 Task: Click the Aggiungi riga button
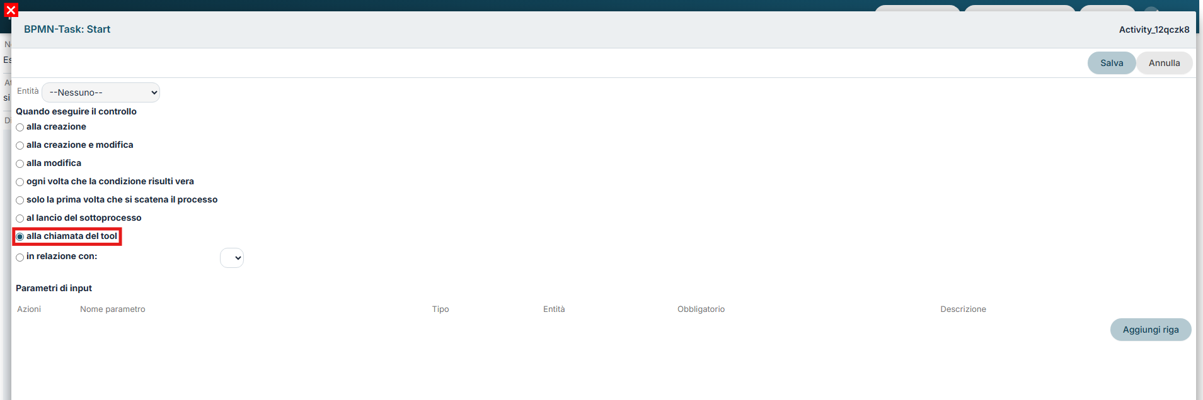pyautogui.click(x=1151, y=330)
